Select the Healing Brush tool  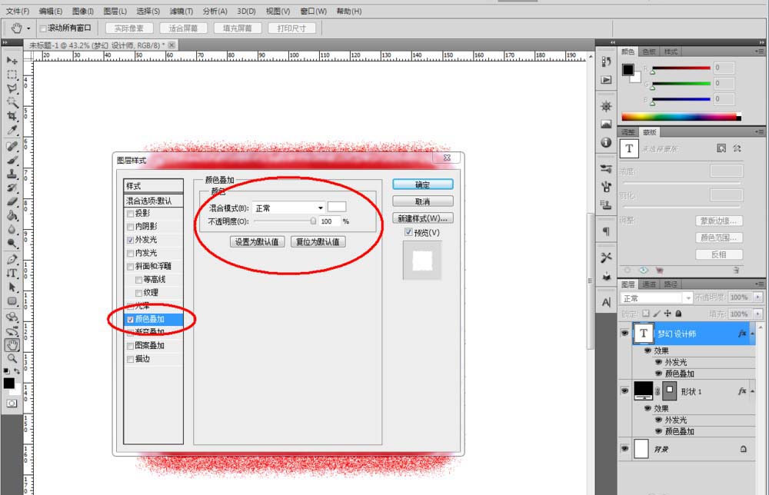[x=12, y=146]
